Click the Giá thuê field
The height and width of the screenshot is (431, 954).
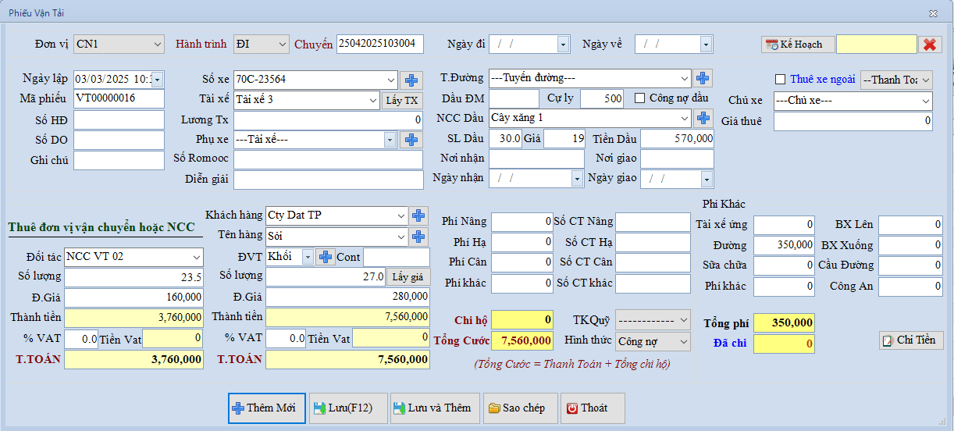[853, 121]
